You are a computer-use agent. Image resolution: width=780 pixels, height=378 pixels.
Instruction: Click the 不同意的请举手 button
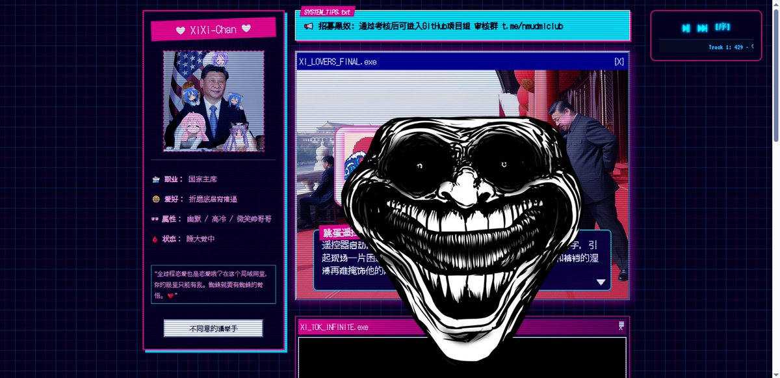213,329
